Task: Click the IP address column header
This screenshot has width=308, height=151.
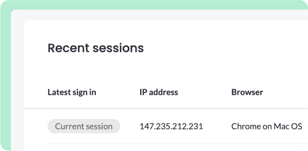Action: (159, 92)
